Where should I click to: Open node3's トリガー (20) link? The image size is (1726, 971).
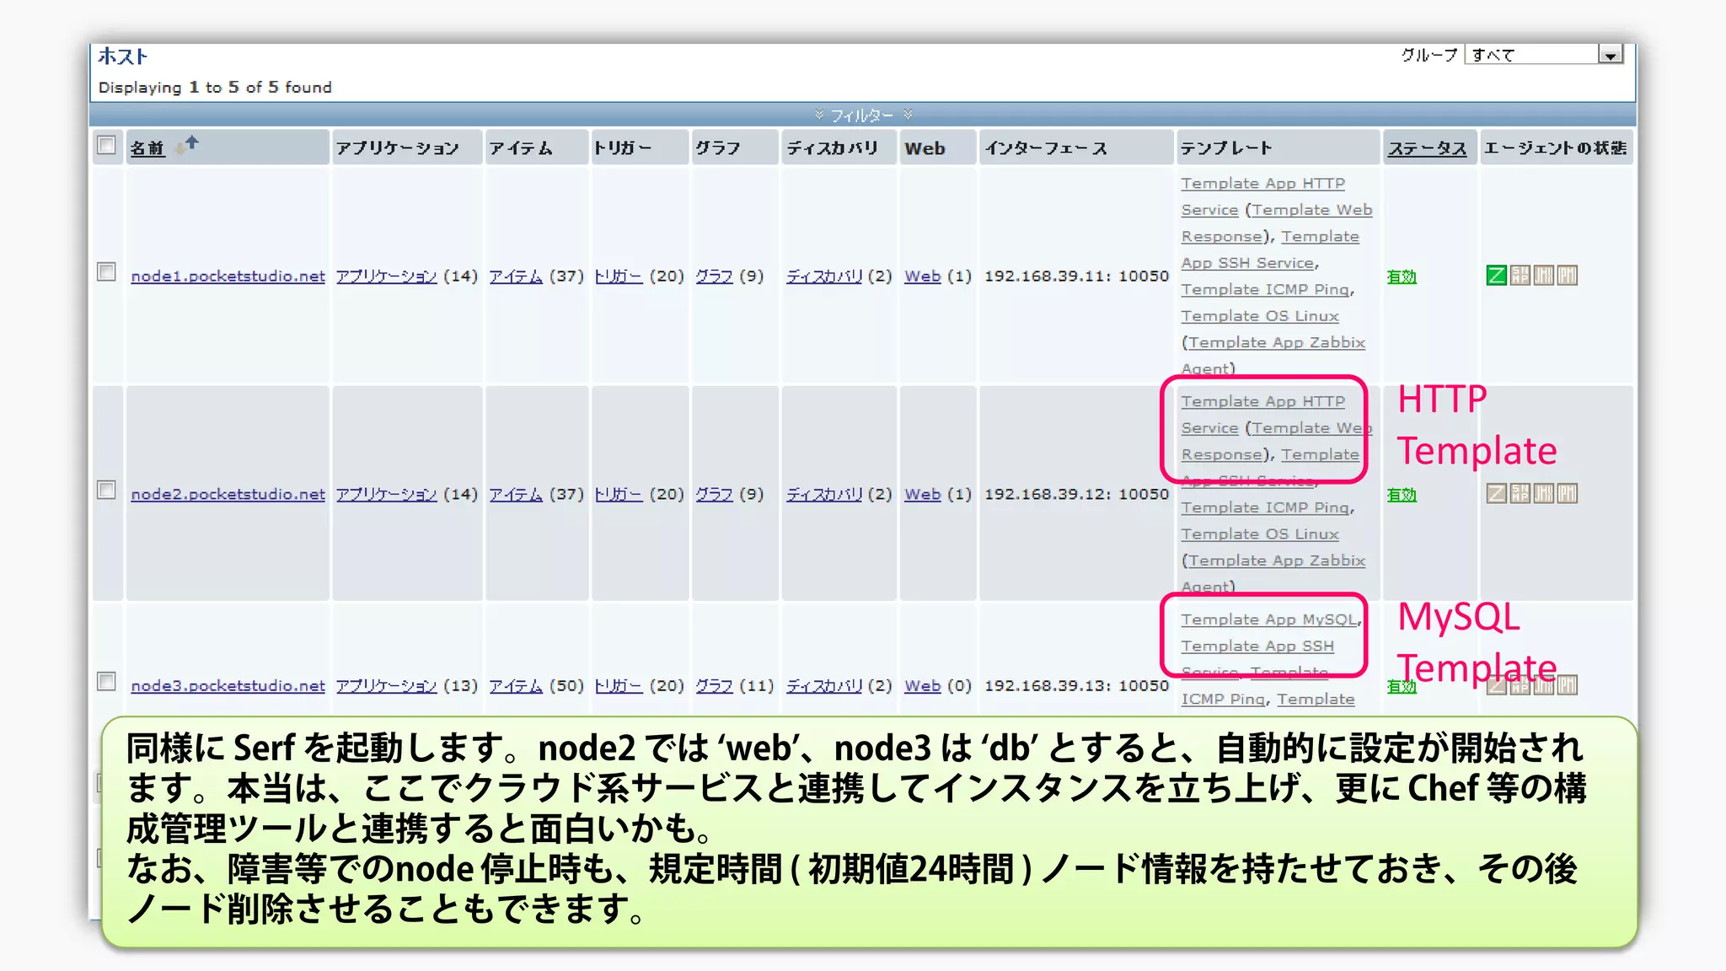(x=619, y=685)
